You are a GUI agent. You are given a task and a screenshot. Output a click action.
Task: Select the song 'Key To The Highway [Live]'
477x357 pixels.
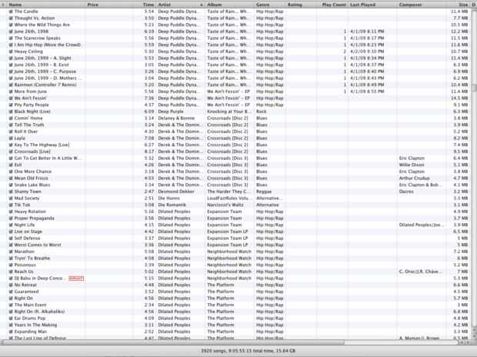pos(42,145)
